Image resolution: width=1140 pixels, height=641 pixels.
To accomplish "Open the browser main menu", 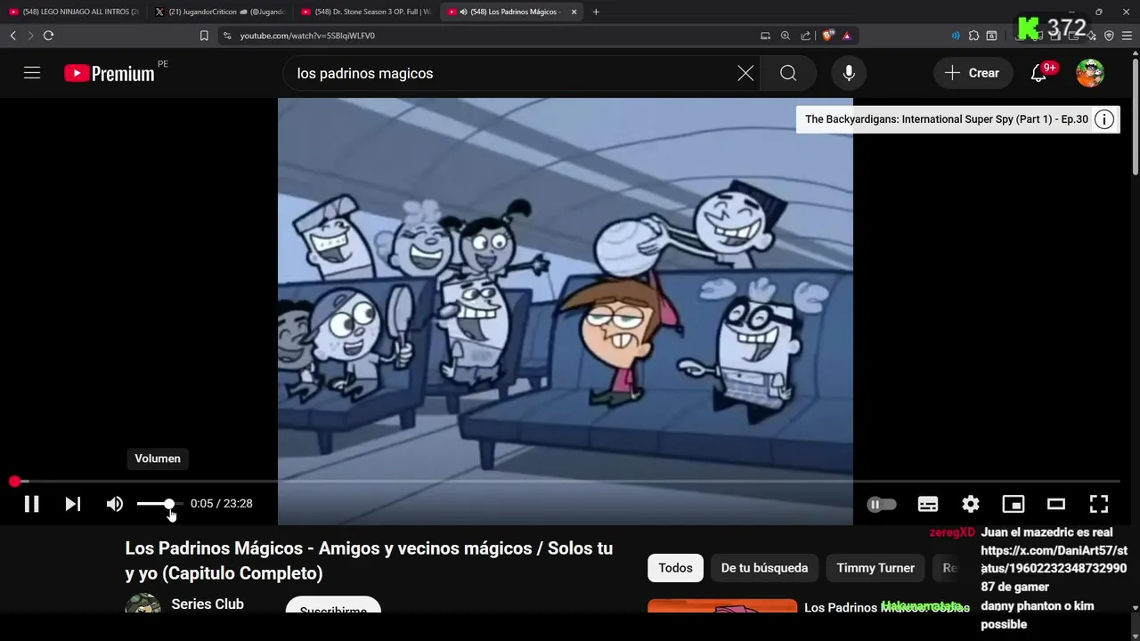I will (1128, 36).
